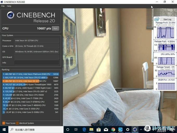Open the Help menu
The width and height of the screenshot is (177, 133).
[x=9, y=6]
